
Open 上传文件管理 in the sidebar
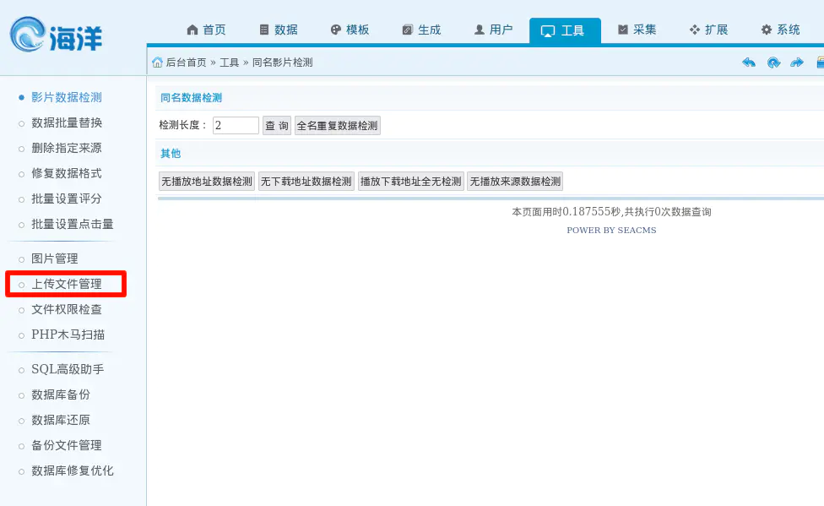pos(67,284)
